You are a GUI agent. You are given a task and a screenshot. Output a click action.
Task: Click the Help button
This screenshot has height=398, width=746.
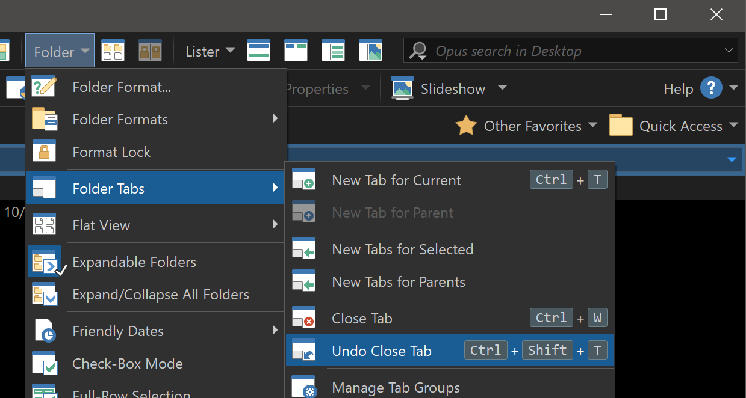[x=693, y=88]
